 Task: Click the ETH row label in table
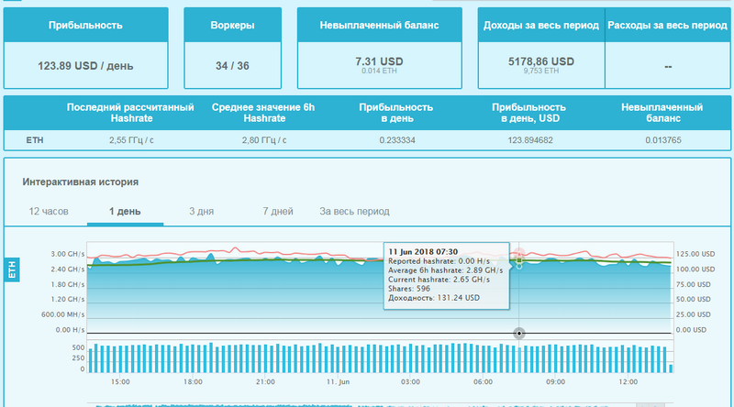coord(35,140)
